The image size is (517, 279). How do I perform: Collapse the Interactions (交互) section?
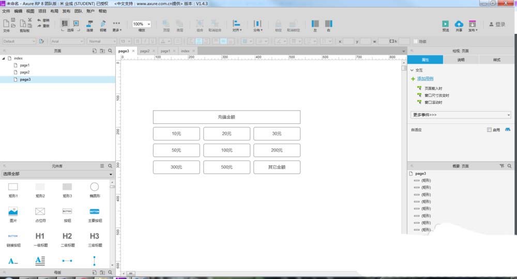(x=412, y=70)
